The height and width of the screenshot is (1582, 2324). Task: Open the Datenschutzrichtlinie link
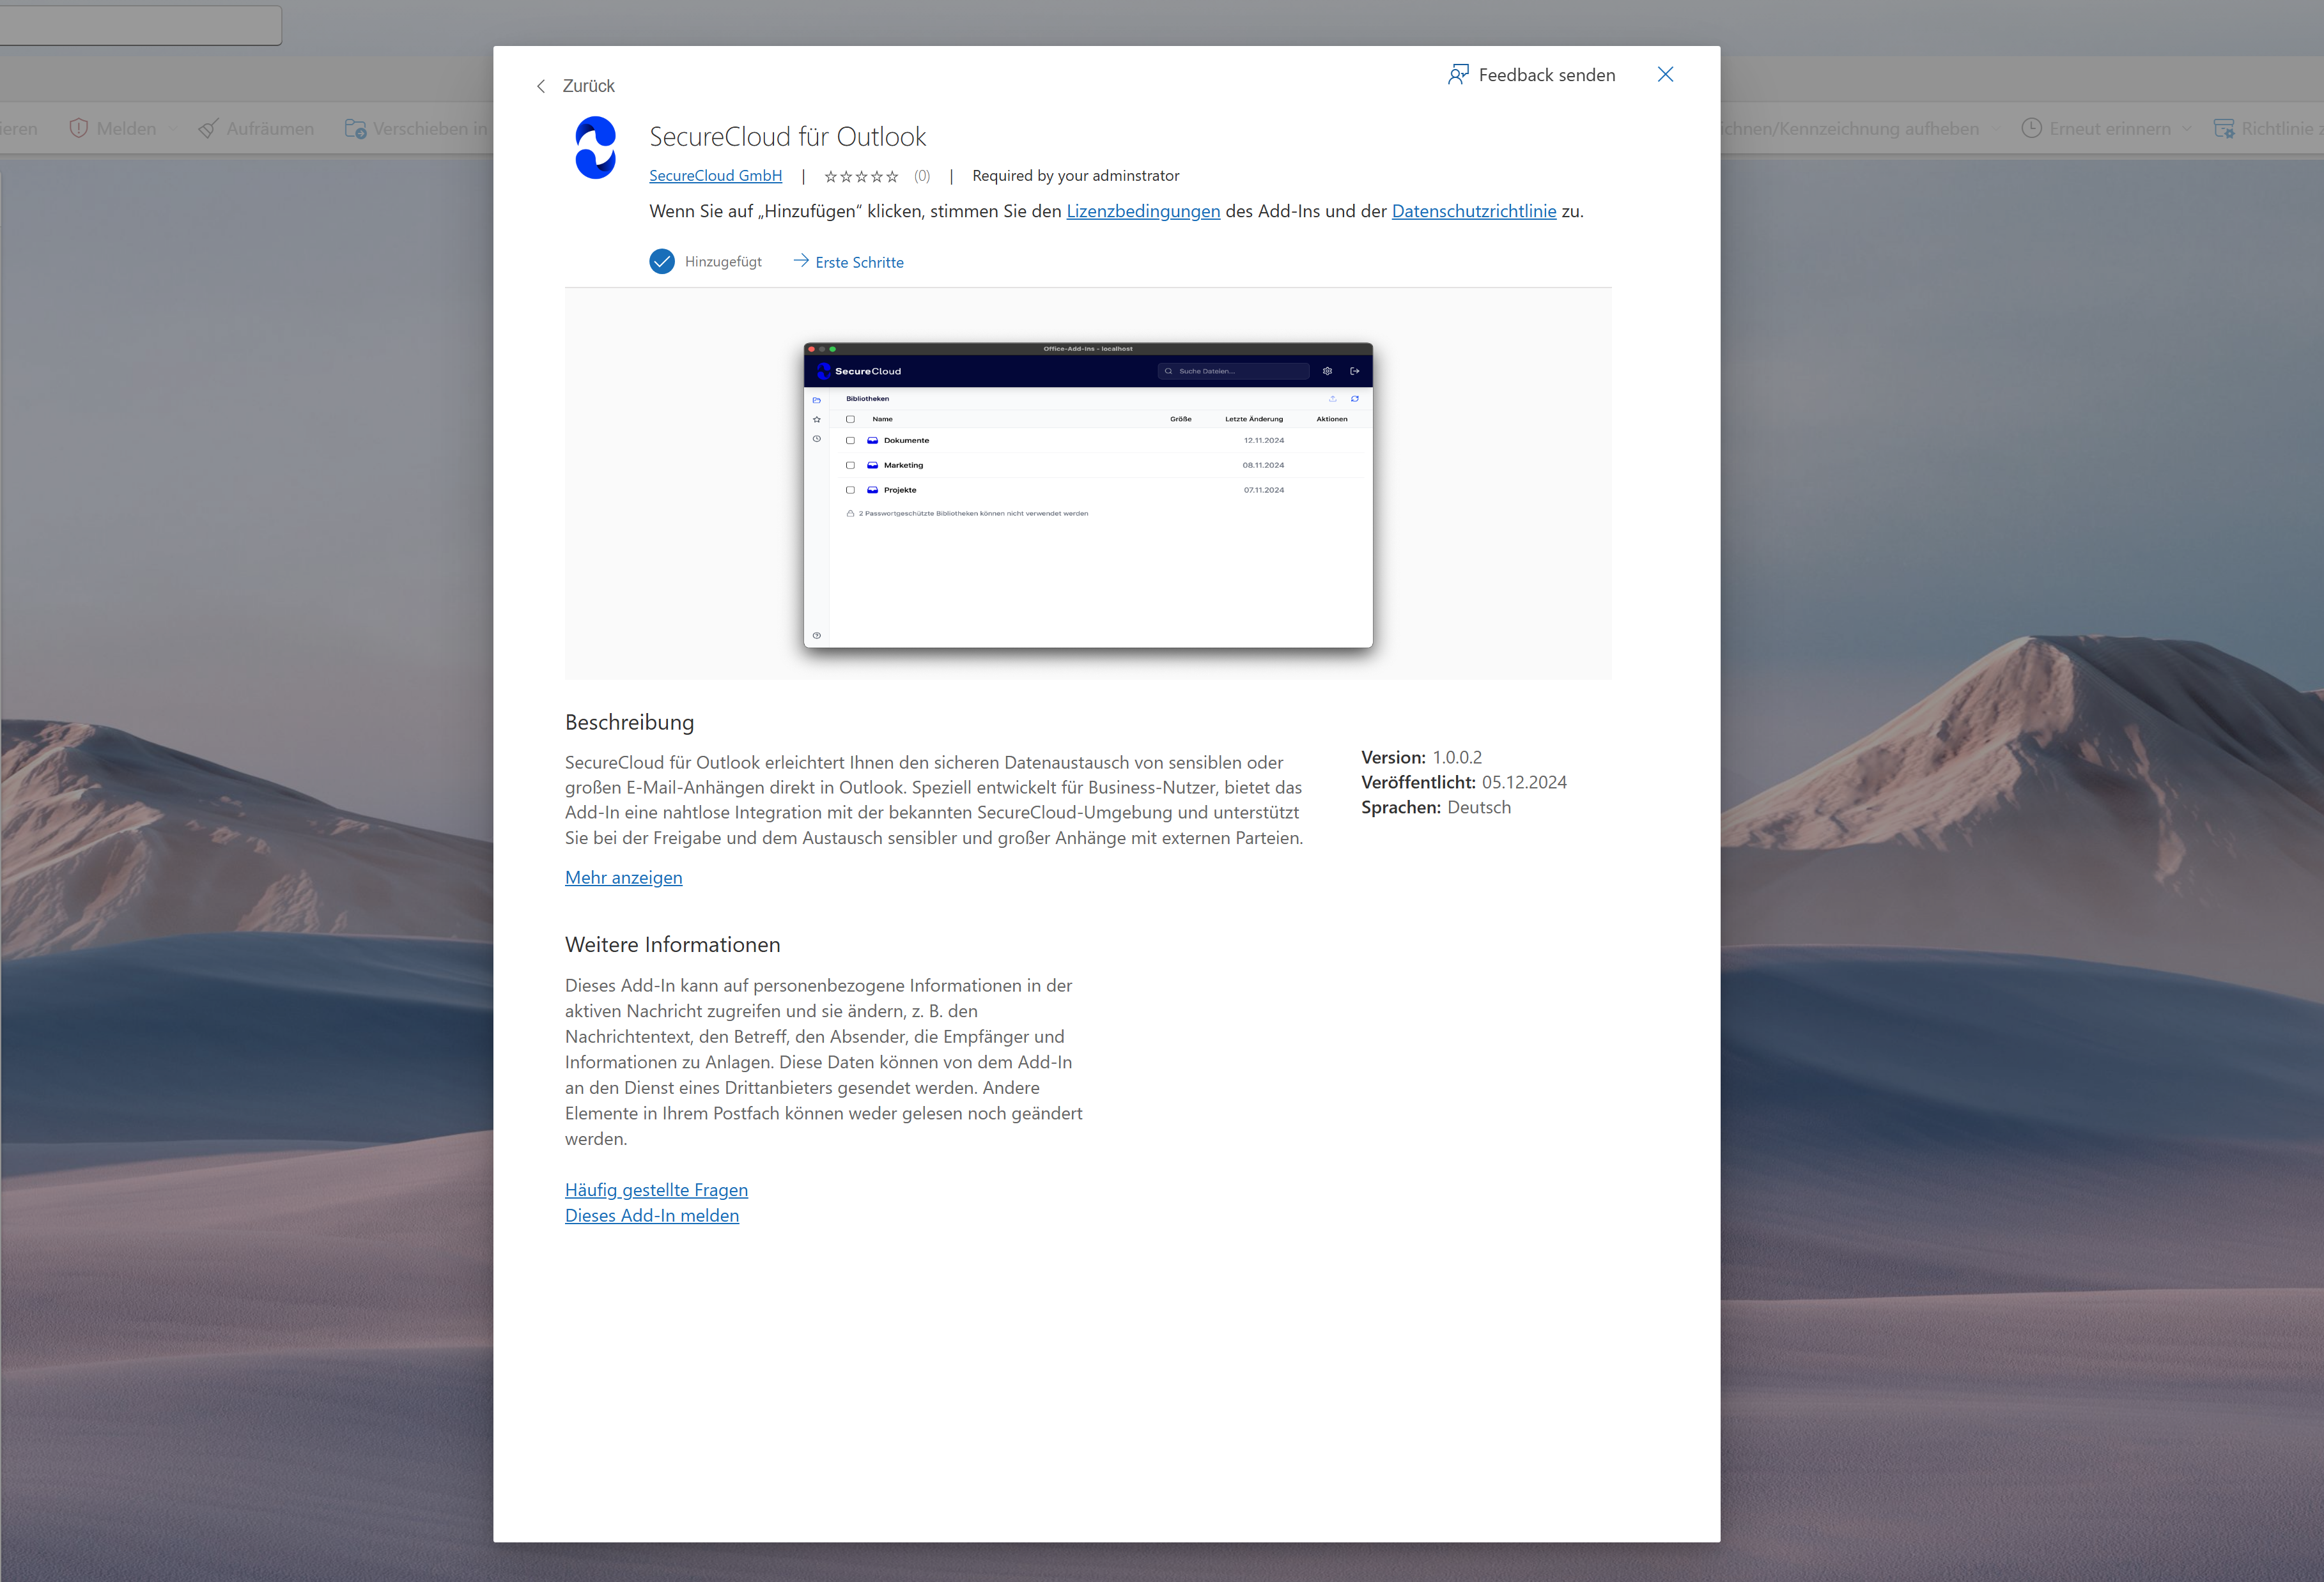pos(1473,211)
